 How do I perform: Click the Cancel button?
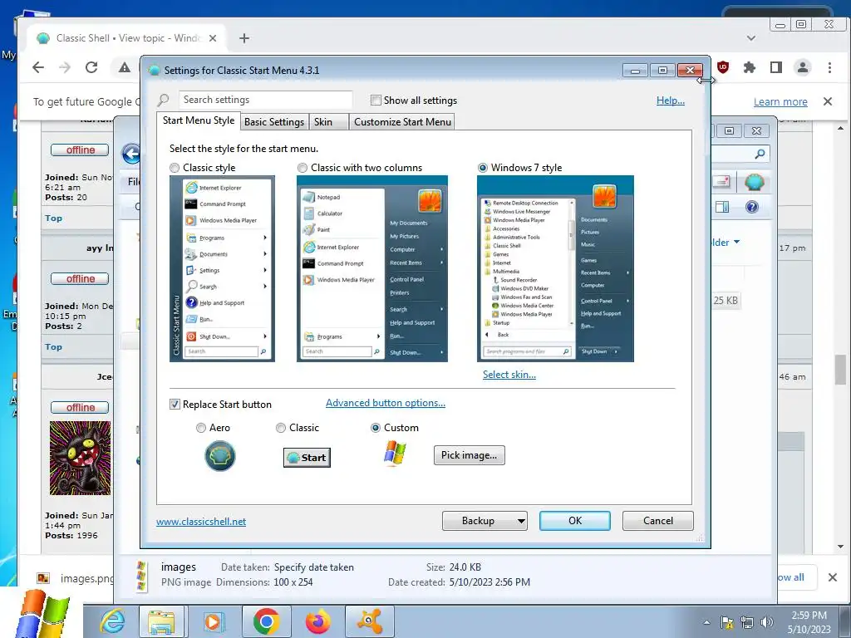(x=658, y=521)
